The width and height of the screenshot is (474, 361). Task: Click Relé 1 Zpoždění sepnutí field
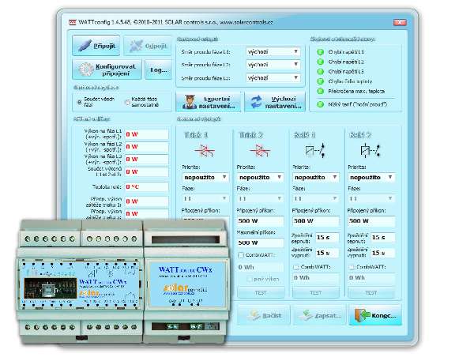pyautogui.click(x=327, y=238)
